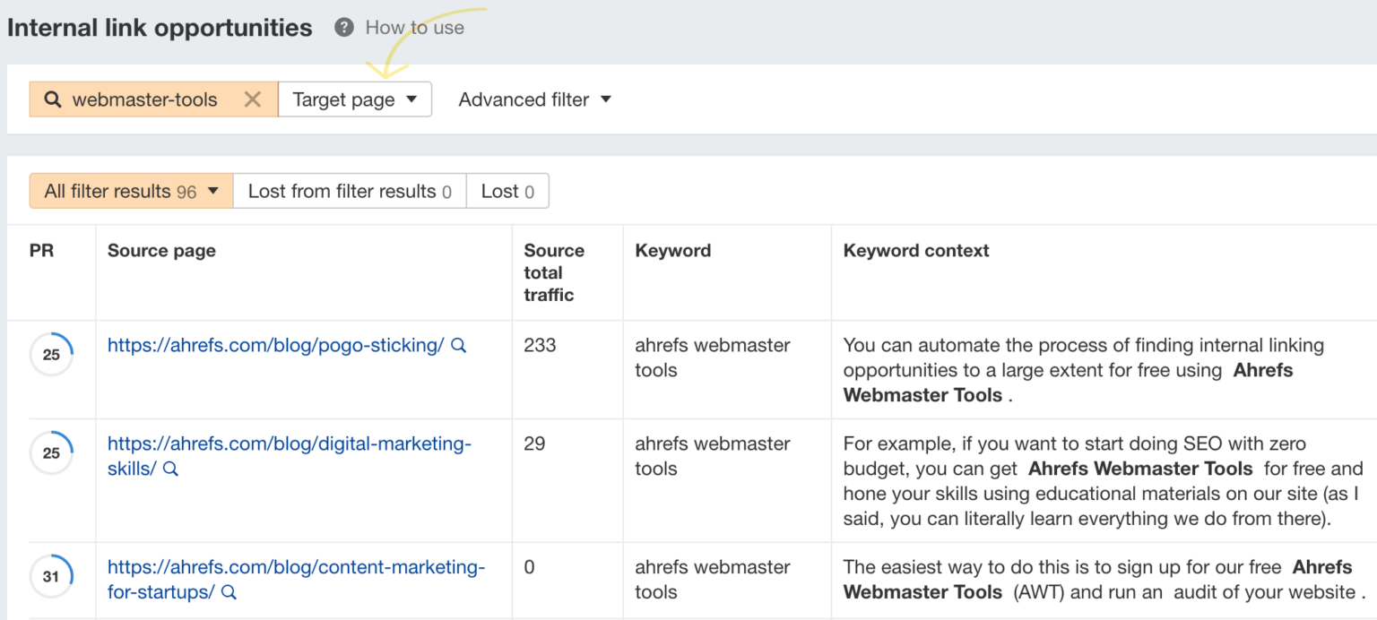1377x620 pixels.
Task: Open the All filter results 96 dropdown arrow
Action: pos(212,191)
